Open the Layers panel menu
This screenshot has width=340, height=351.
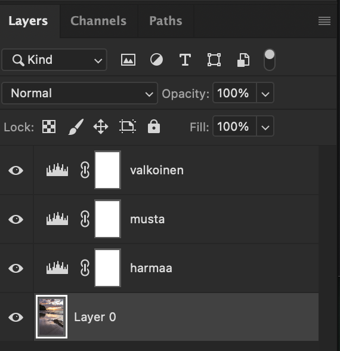point(324,21)
